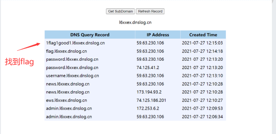This screenshot has width=276, height=134.
Task: Select the l6xxex.dnslog.cn subdomain text
Action: pos(135,23)
